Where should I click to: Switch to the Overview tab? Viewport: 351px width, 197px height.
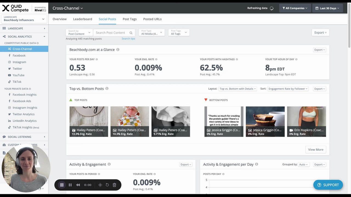click(60, 19)
